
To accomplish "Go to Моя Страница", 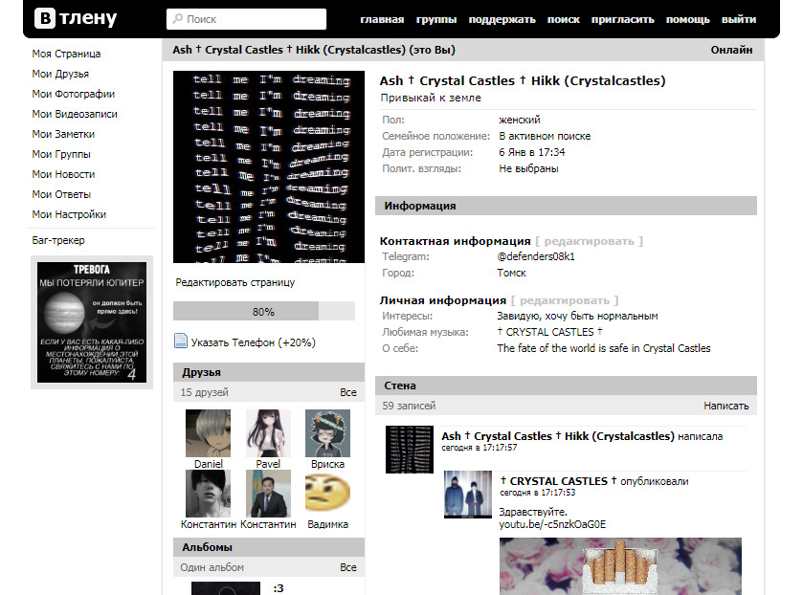I will [x=66, y=54].
